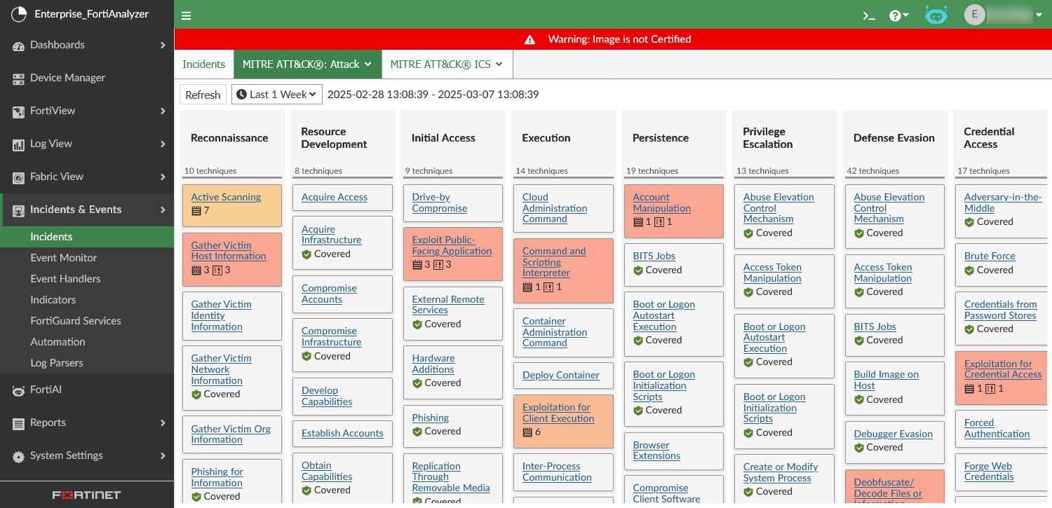Click the FortiAnalyzer logo icon

[x=19, y=13]
